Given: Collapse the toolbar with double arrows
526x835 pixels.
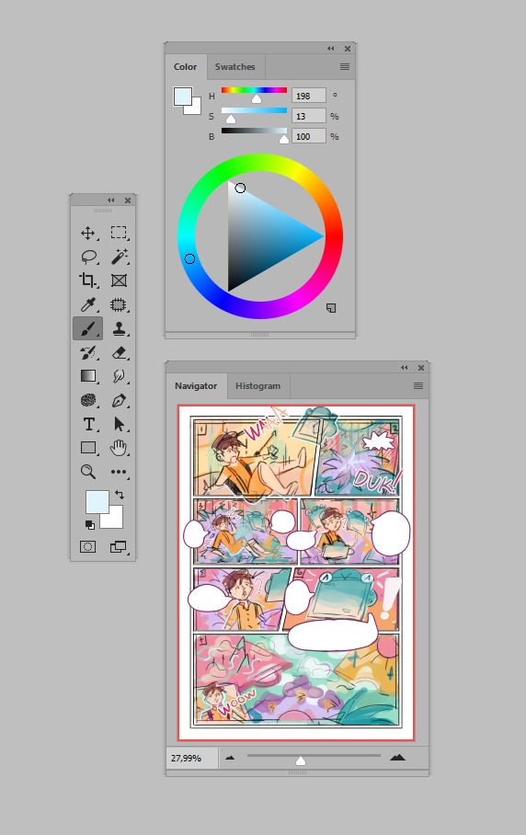Looking at the screenshot, I should tap(110, 200).
